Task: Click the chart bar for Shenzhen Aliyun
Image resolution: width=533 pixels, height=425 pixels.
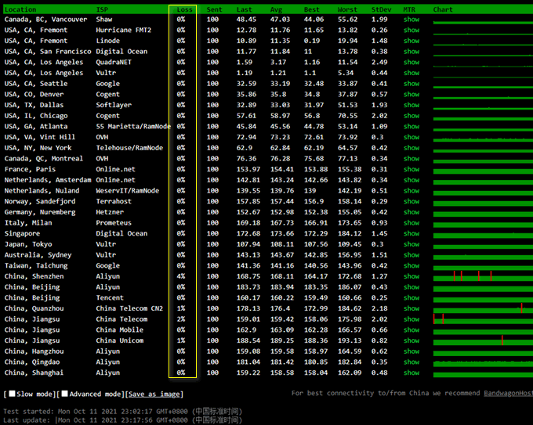Action: 480,276
